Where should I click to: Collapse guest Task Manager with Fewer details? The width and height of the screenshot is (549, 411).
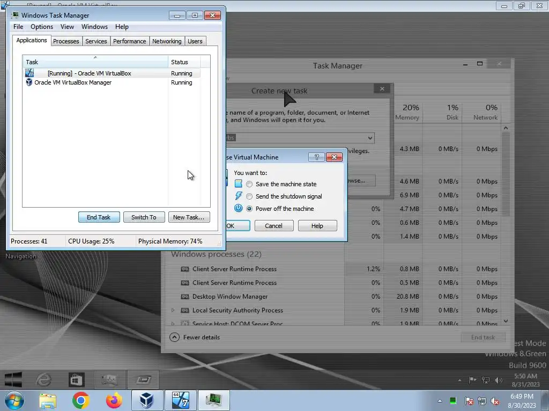[x=195, y=337]
